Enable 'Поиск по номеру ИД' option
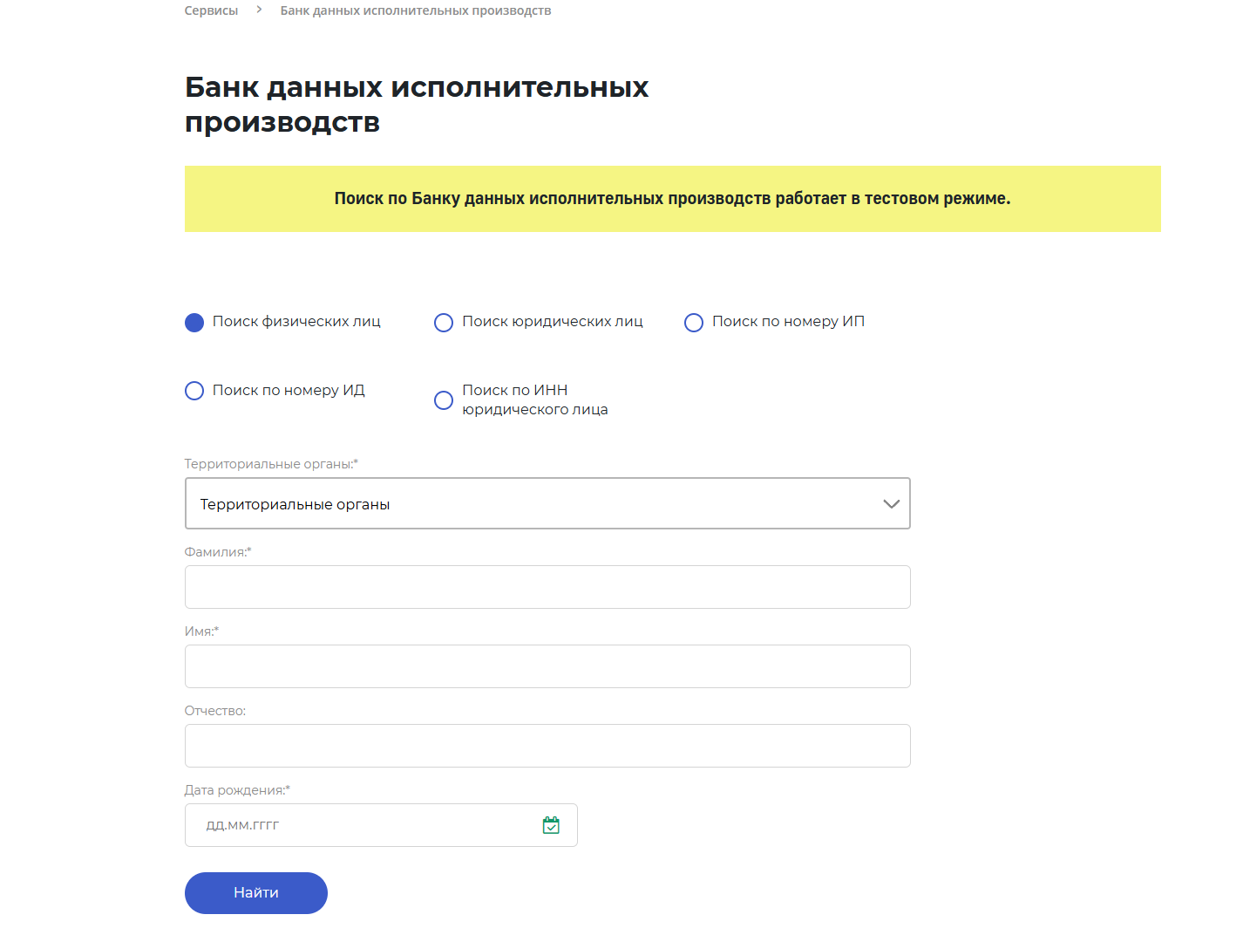 tap(194, 391)
